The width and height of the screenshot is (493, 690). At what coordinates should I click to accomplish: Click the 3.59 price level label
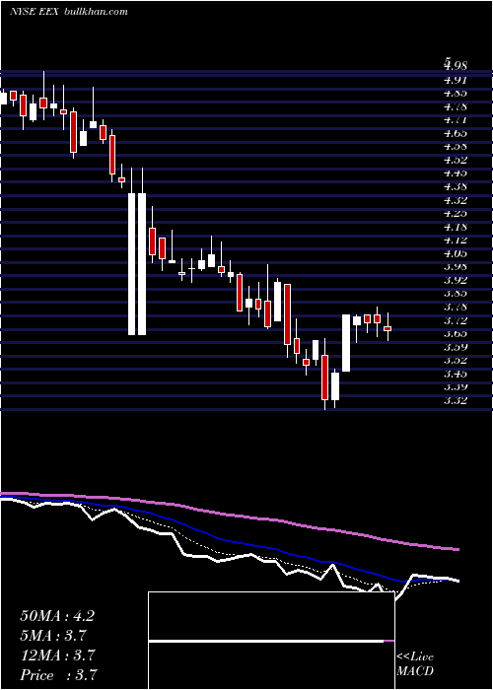456,347
